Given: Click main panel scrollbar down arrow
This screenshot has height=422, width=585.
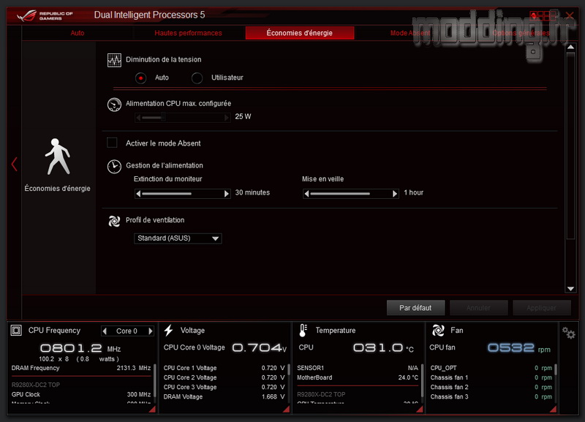Looking at the screenshot, I should 570,288.
